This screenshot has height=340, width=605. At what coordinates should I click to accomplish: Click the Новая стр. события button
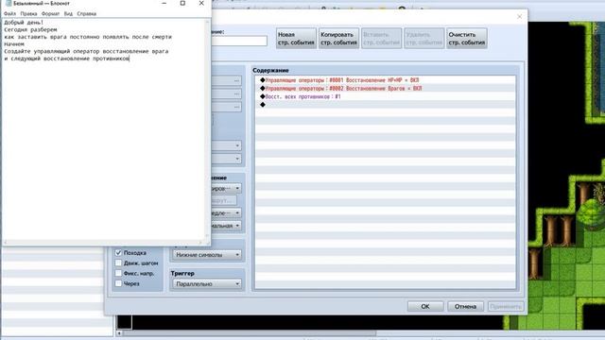coord(296,38)
